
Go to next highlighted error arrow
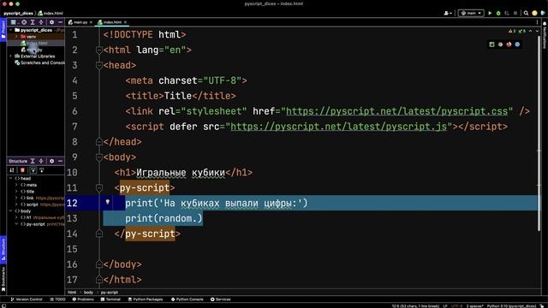click(537, 31)
